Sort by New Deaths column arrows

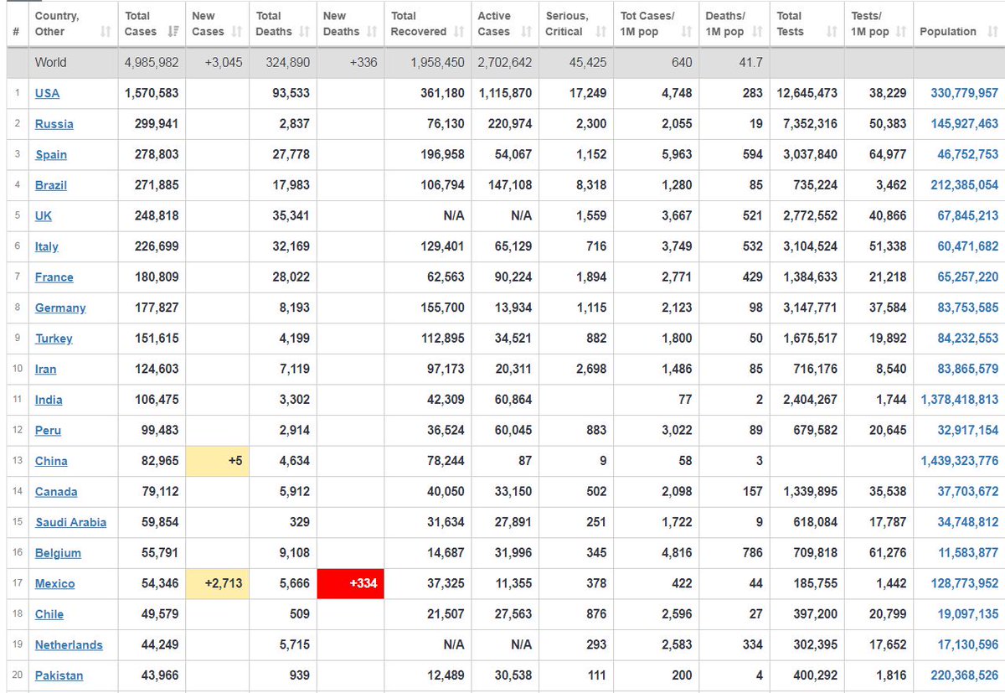[372, 32]
